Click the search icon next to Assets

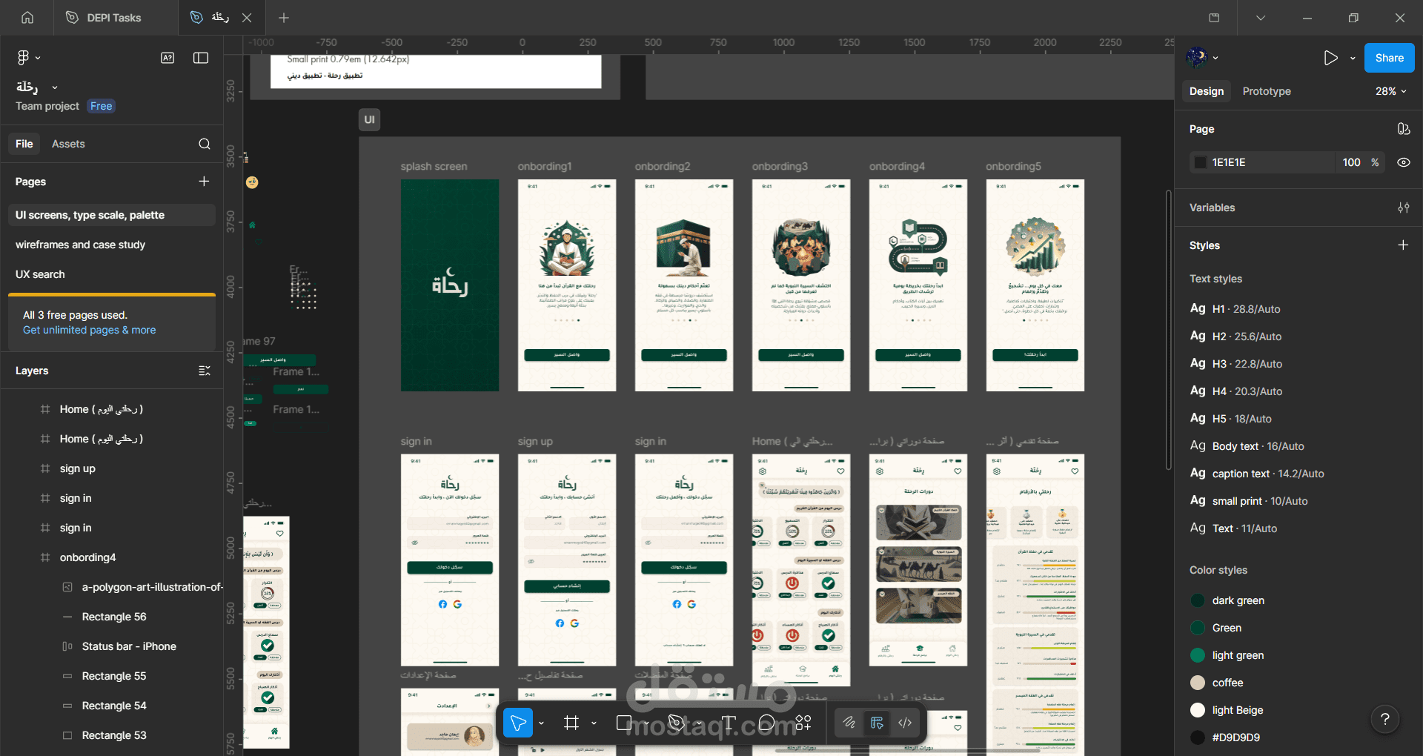205,144
